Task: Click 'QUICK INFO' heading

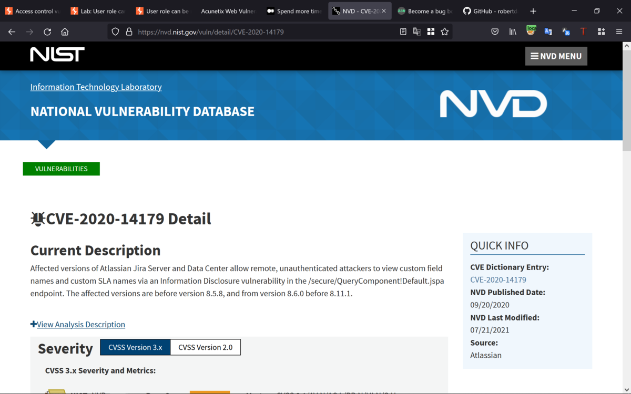Action: [499, 246]
